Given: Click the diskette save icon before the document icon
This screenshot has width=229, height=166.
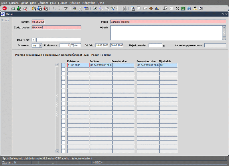Looking at the screenshot, I should click(133, 9).
